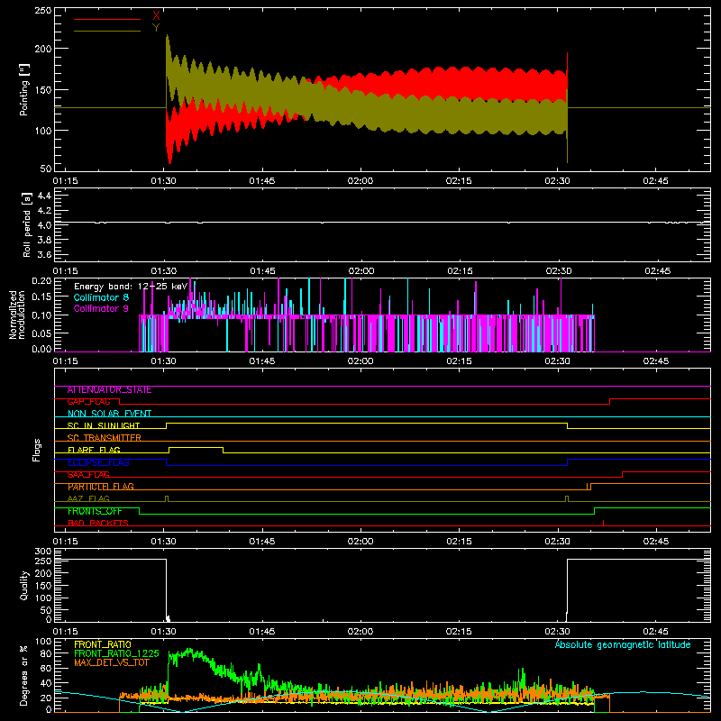Click the 'PARTICLE_FLAG' flag label
The height and width of the screenshot is (721, 721).
tap(101, 487)
